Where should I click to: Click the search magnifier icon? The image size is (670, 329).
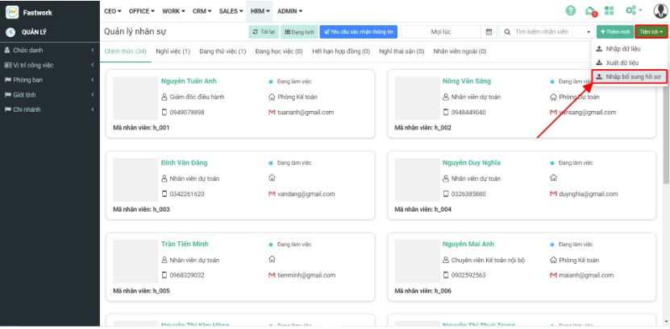508,31
